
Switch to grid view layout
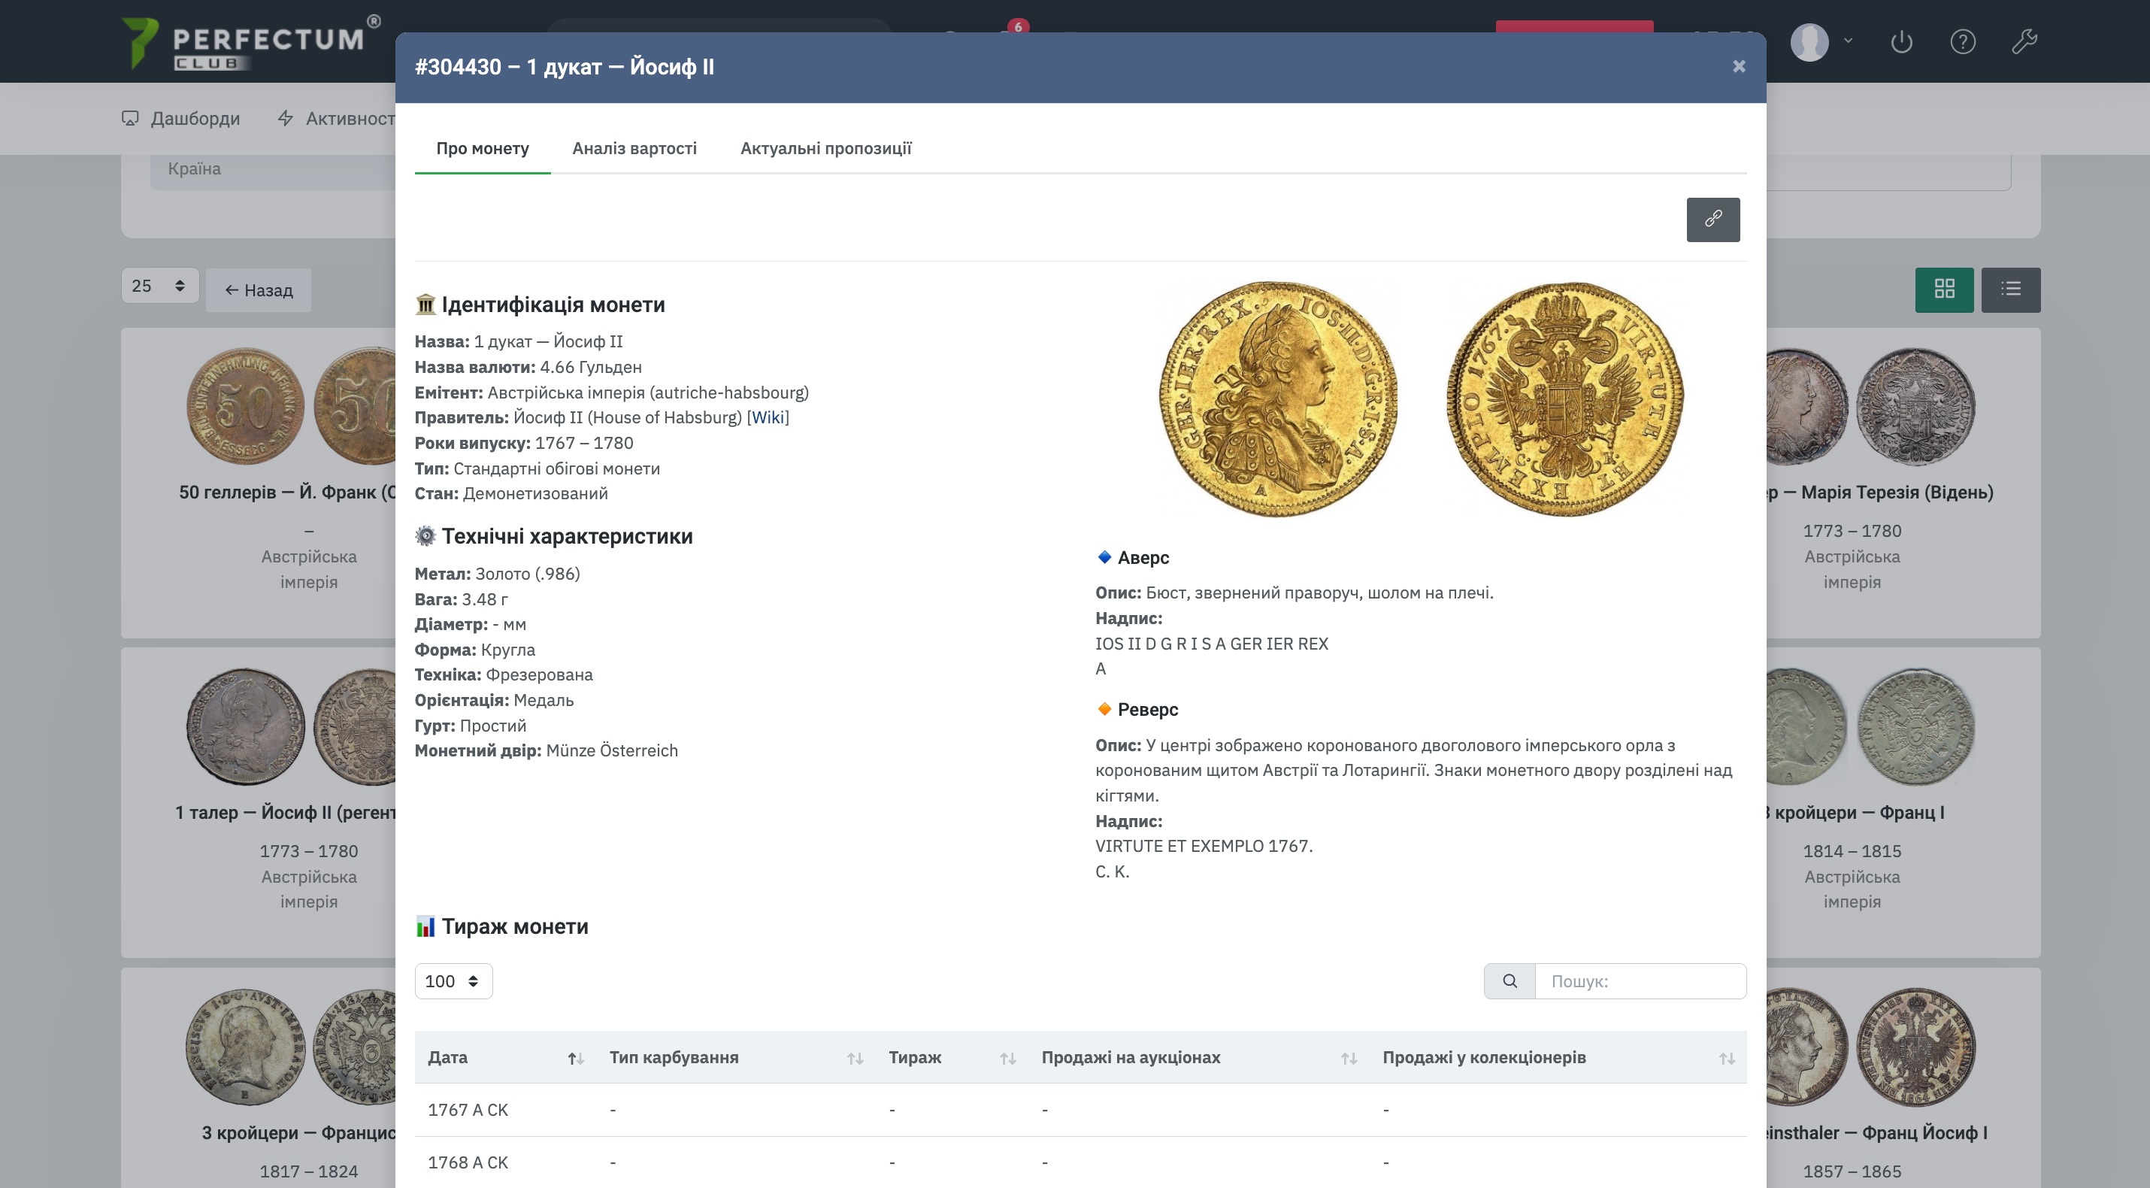(1944, 289)
